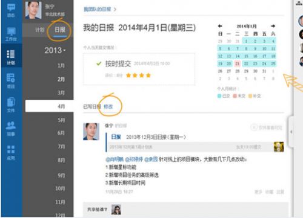Click the blue 日报 link in post
Image resolution: width=303 pixels, height=218 pixels.
tap(116, 137)
